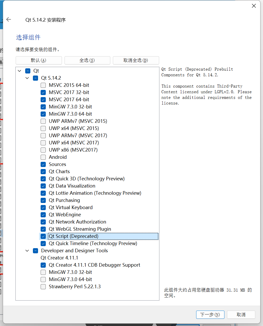This screenshot has height=326, width=263.
Task: Select the Strawberry Perl 5.22.1.3 label
Action: point(75,286)
